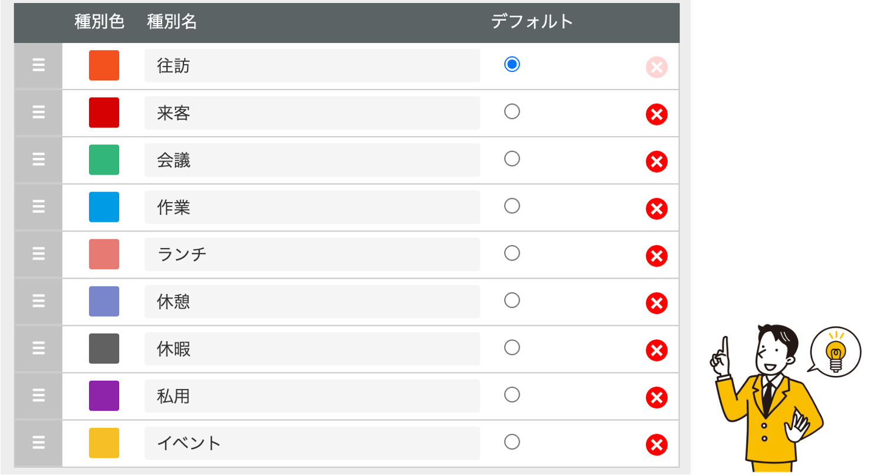Click the drag handle of 私用 row
The image size is (880, 475).
38,396
